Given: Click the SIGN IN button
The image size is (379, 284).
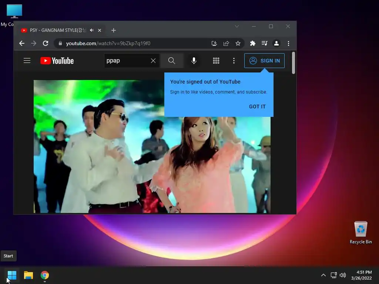Looking at the screenshot, I should point(264,61).
